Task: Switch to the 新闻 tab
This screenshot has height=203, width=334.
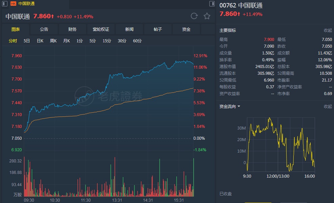Action: click(x=129, y=29)
